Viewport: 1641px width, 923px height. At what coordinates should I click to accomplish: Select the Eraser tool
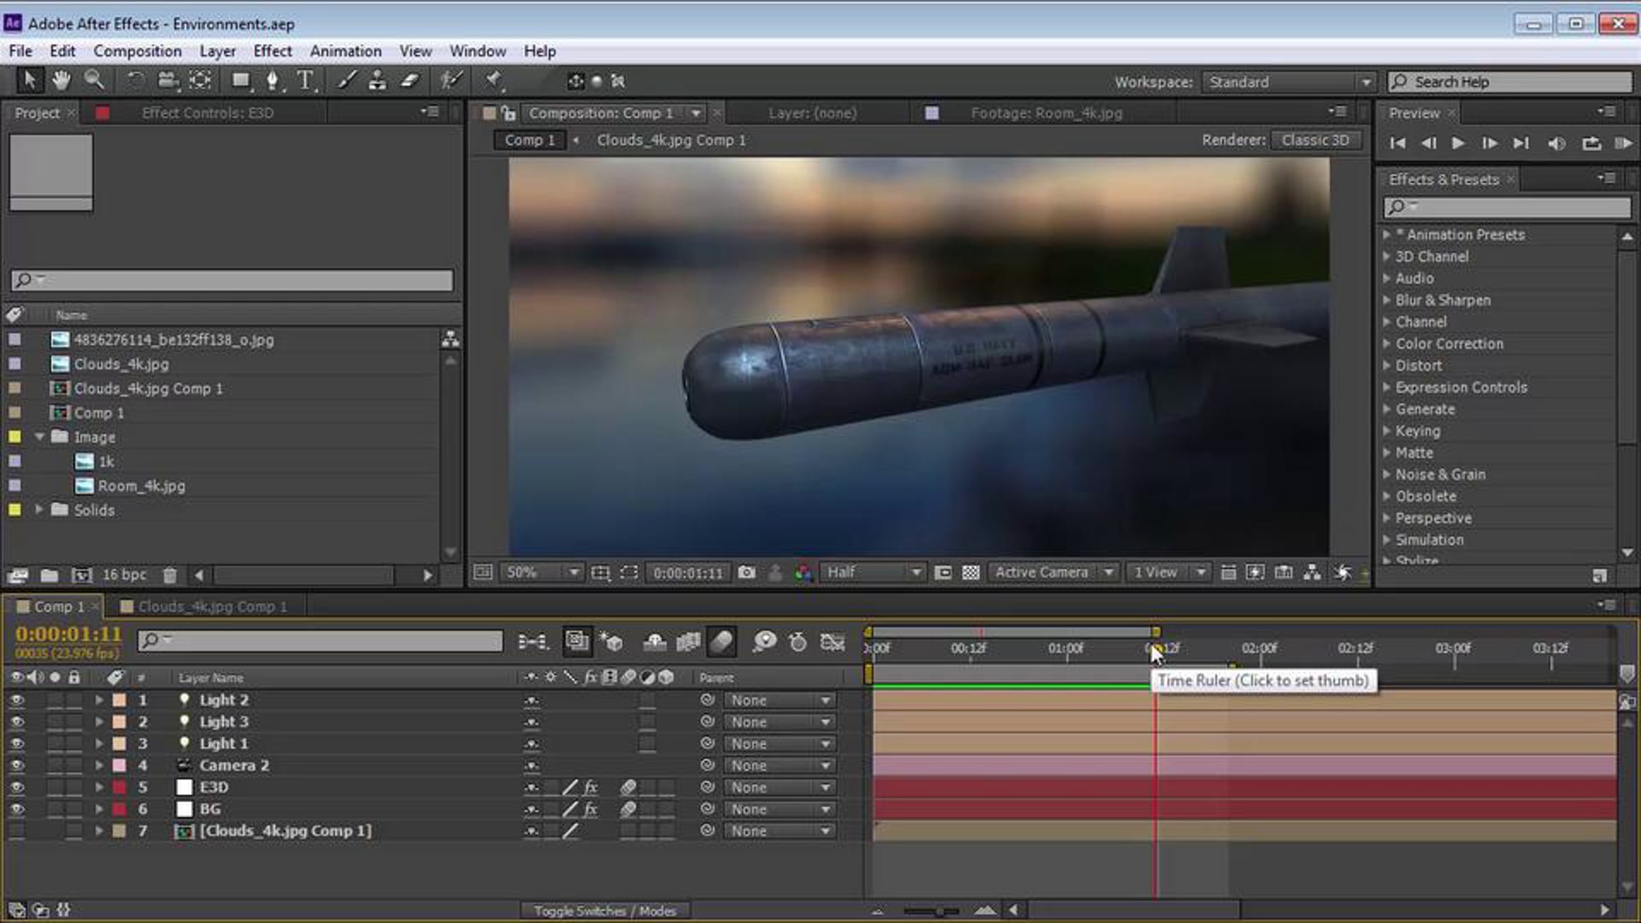[x=409, y=81]
